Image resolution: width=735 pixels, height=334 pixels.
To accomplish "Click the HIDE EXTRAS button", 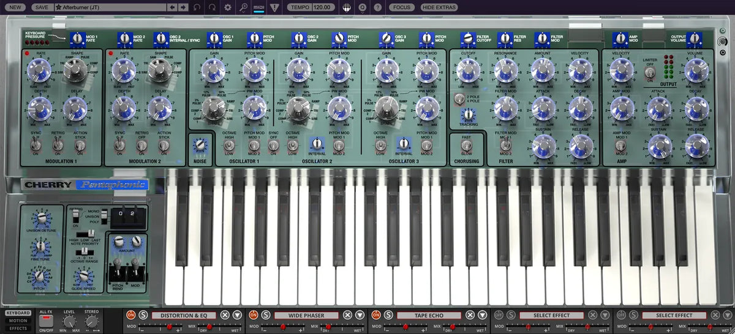I will (x=439, y=7).
